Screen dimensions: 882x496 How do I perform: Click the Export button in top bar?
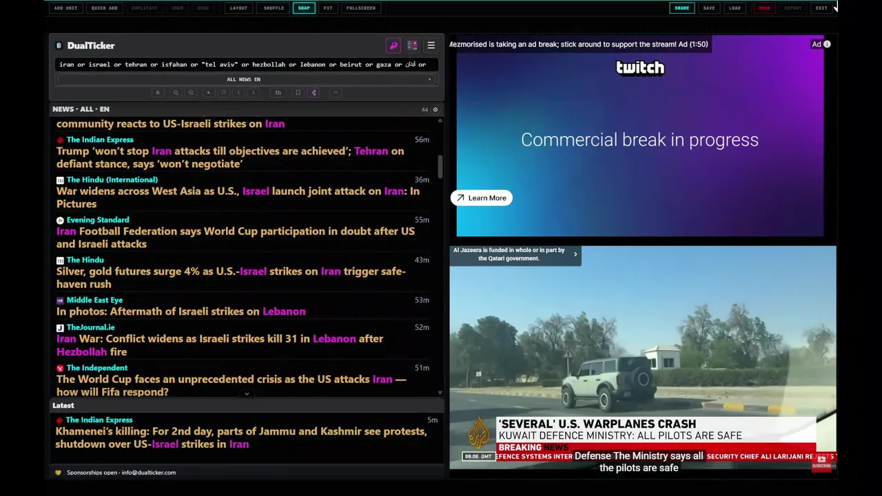793,8
